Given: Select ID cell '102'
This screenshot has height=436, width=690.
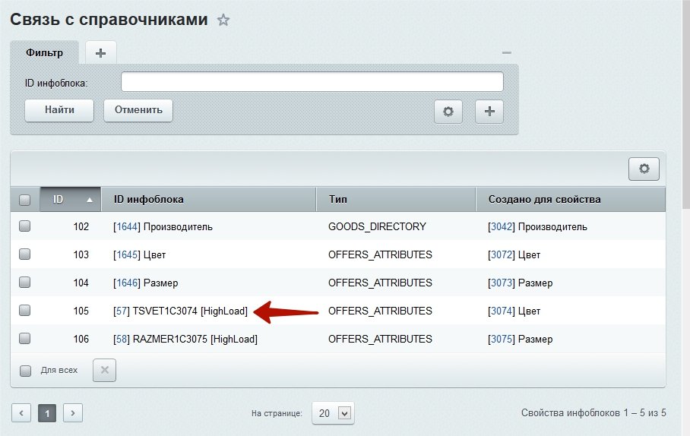Looking at the screenshot, I should (x=81, y=226).
